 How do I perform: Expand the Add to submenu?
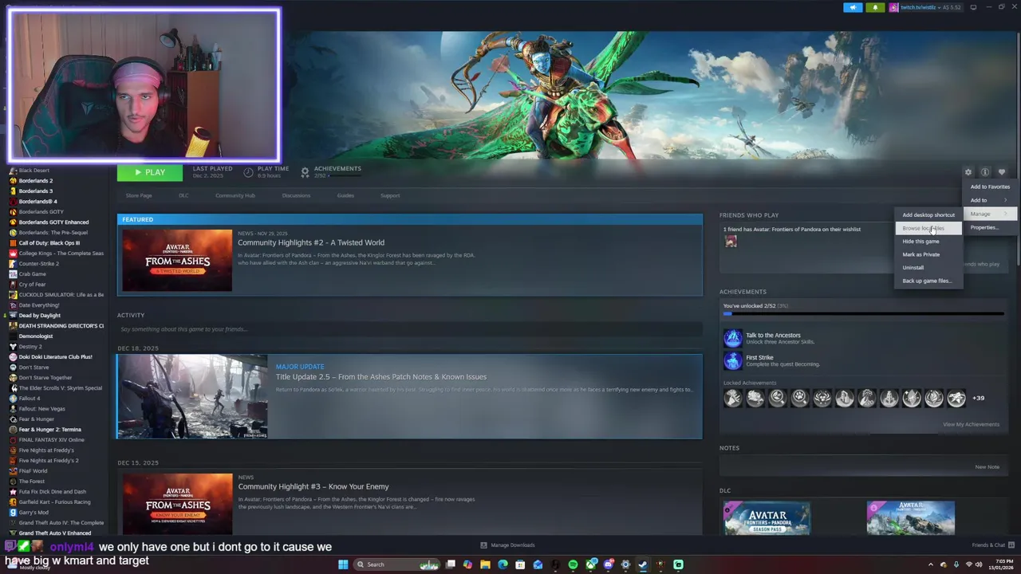click(x=990, y=200)
